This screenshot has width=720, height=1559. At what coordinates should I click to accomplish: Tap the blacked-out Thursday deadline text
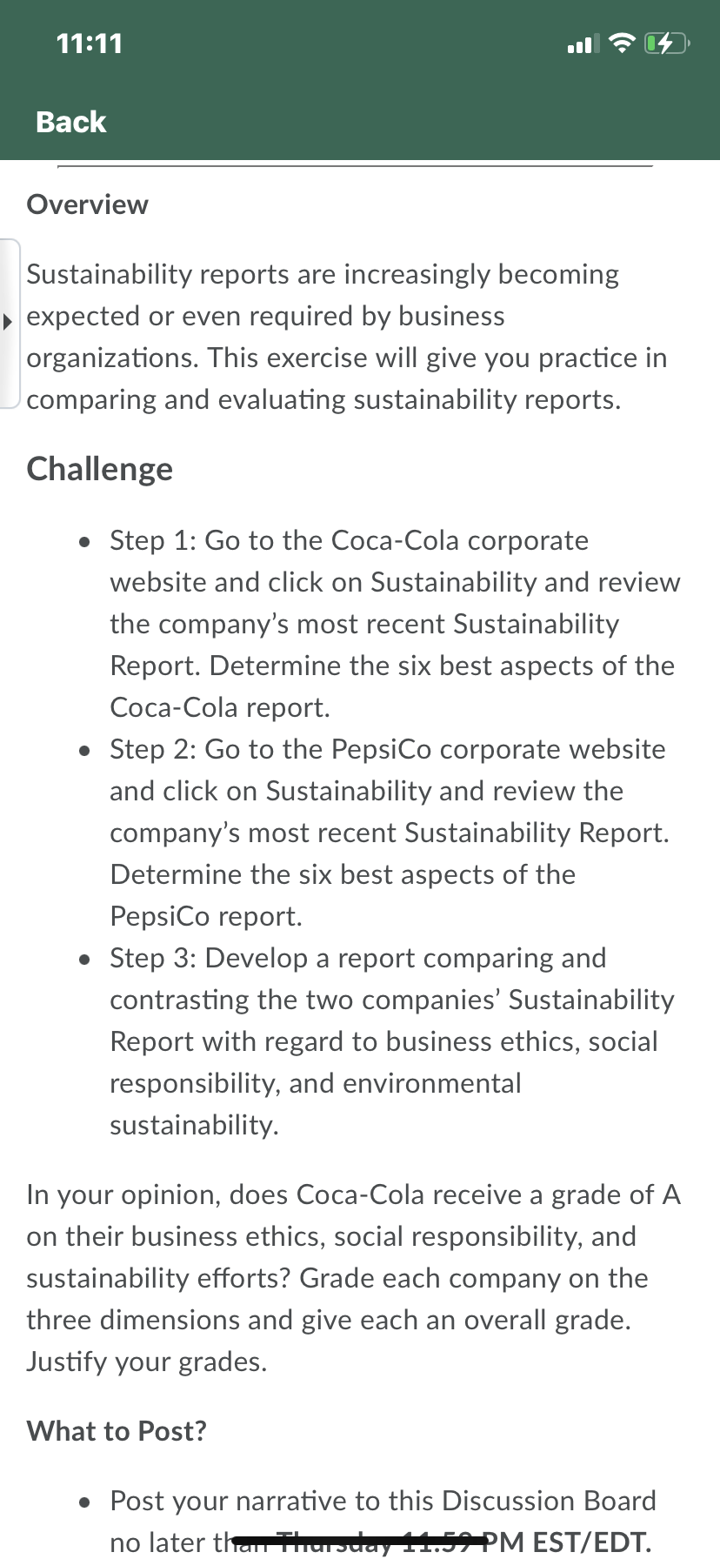click(358, 1542)
